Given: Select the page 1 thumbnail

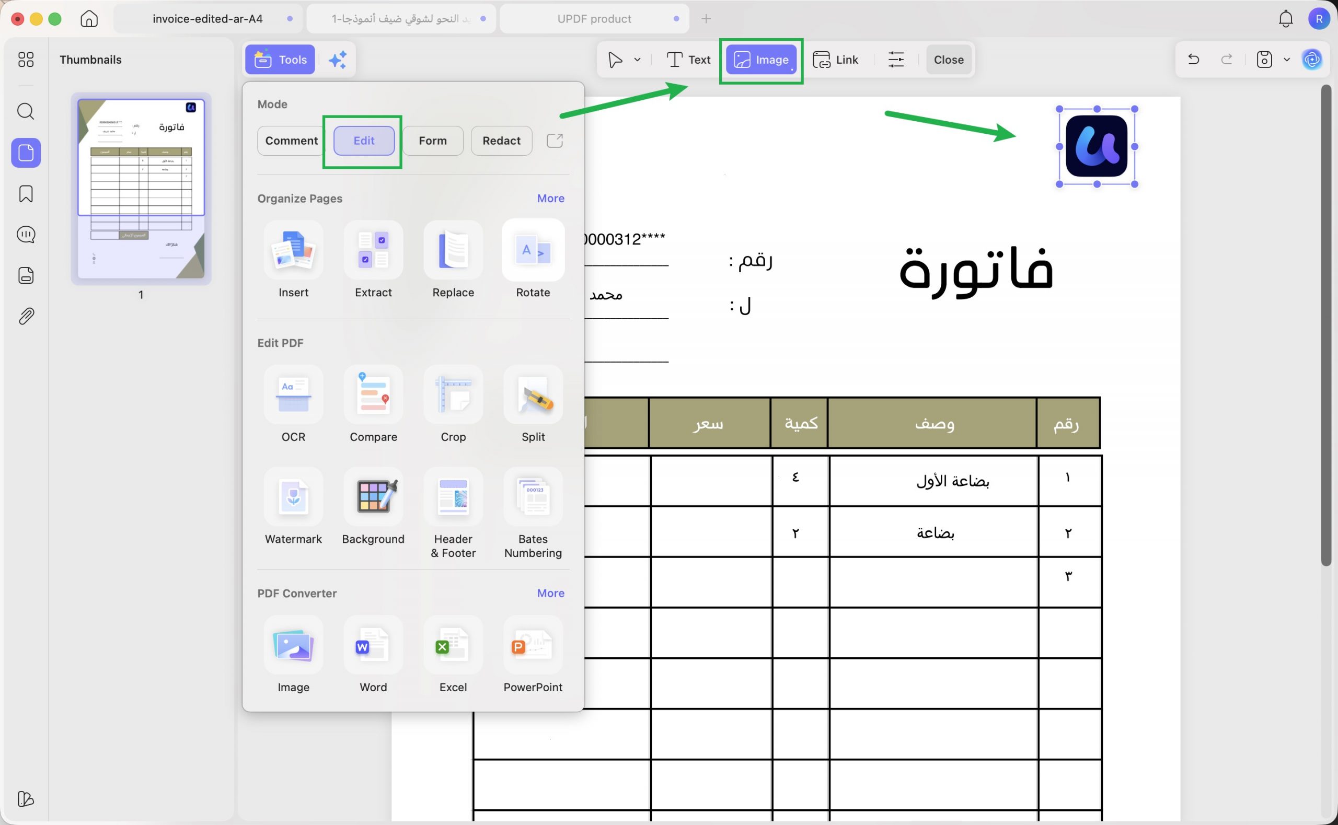Looking at the screenshot, I should tap(141, 188).
